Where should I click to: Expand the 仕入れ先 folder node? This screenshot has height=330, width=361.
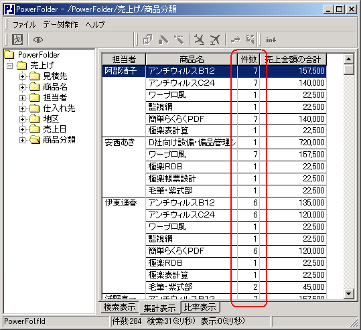pyautogui.click(x=22, y=108)
